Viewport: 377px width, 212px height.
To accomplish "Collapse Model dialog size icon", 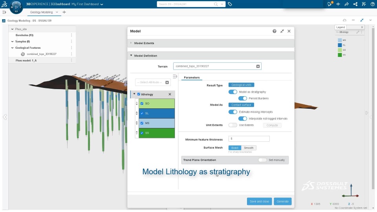I will [x=282, y=31].
